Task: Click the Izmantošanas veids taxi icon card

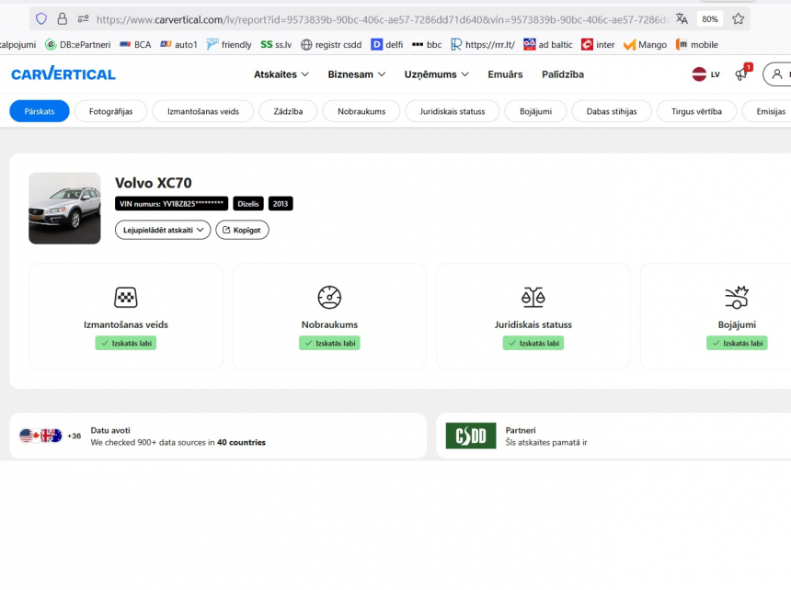Action: pyautogui.click(x=126, y=316)
